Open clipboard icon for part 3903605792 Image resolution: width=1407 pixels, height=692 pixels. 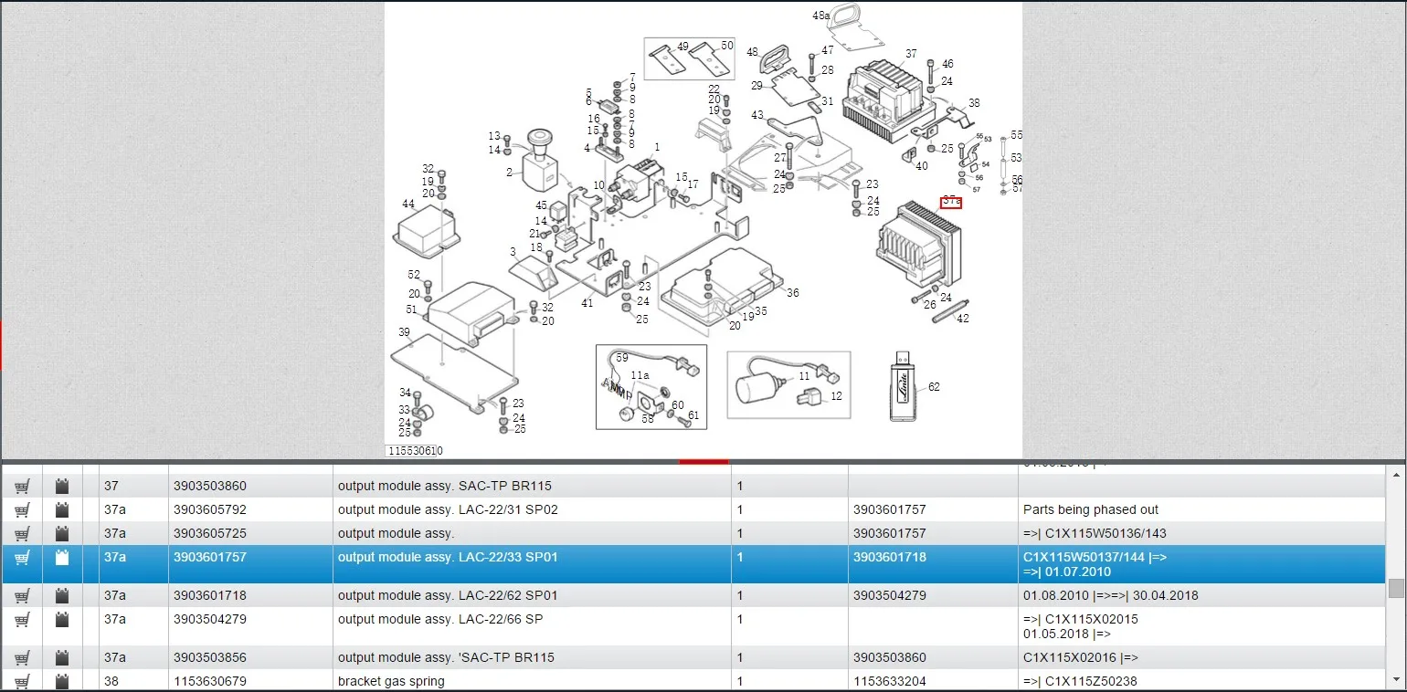[x=62, y=510]
